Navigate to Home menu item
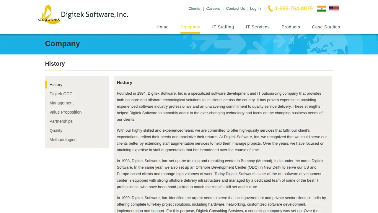The height and width of the screenshot is (213, 378). click(162, 27)
